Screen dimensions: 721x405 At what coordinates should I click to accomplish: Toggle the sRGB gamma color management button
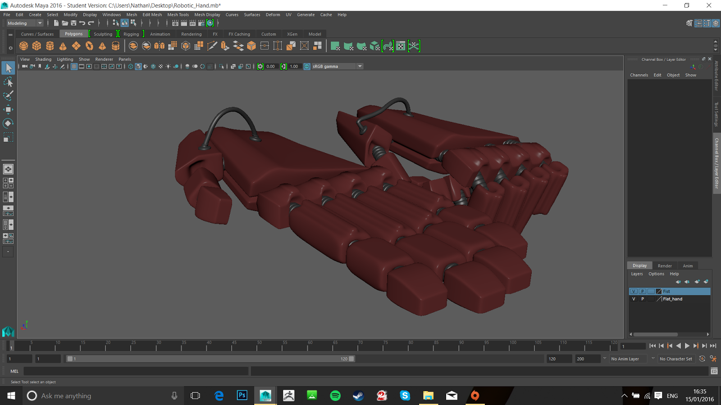tap(307, 66)
